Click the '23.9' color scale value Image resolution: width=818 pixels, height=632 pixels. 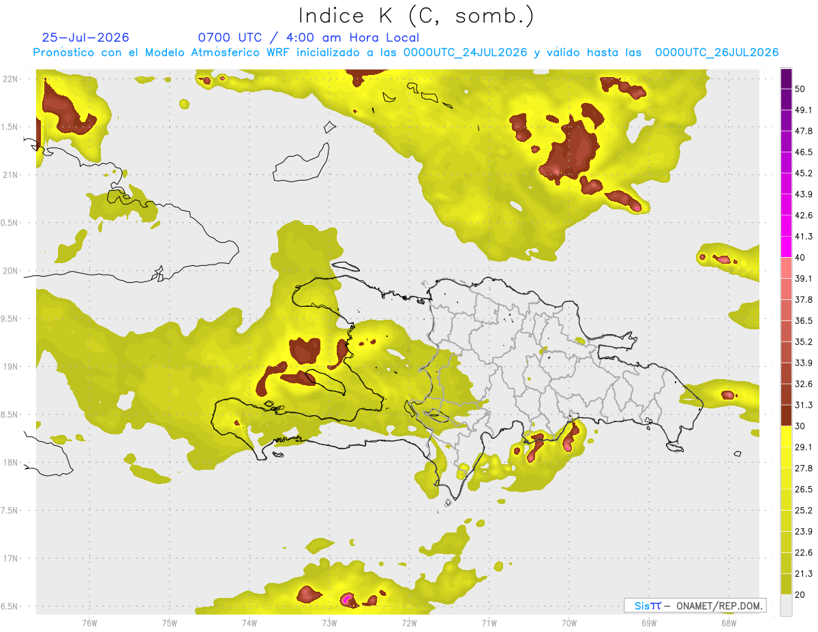pyautogui.click(x=804, y=531)
